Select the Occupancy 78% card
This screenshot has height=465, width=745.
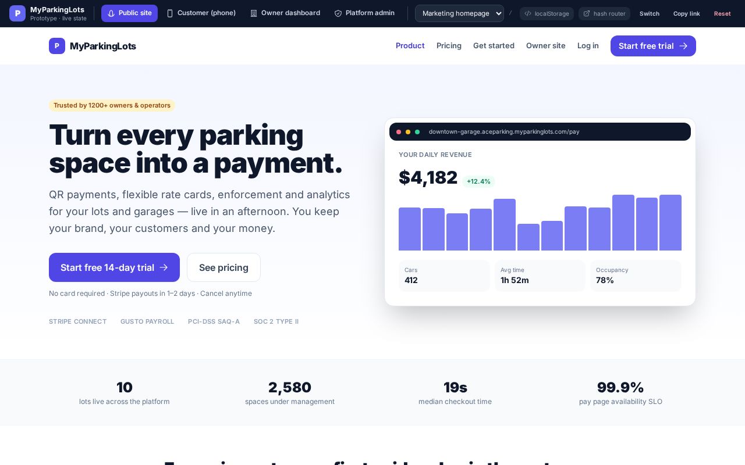(636, 276)
